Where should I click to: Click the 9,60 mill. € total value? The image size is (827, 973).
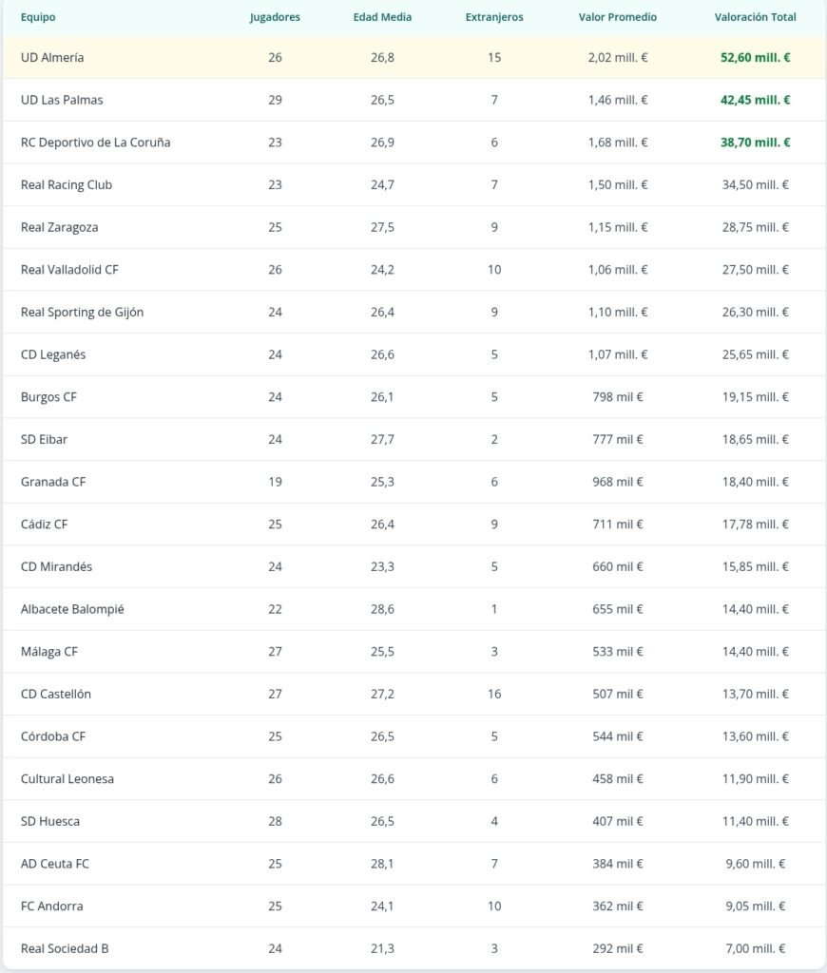tap(755, 864)
